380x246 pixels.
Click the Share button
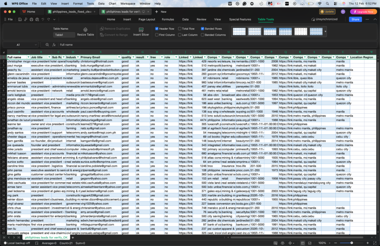tap(355, 19)
